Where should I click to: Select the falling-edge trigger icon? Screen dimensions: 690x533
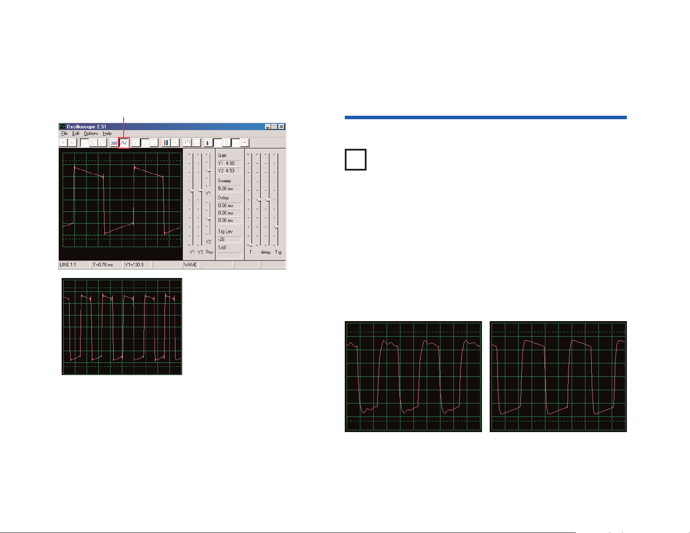pos(154,143)
